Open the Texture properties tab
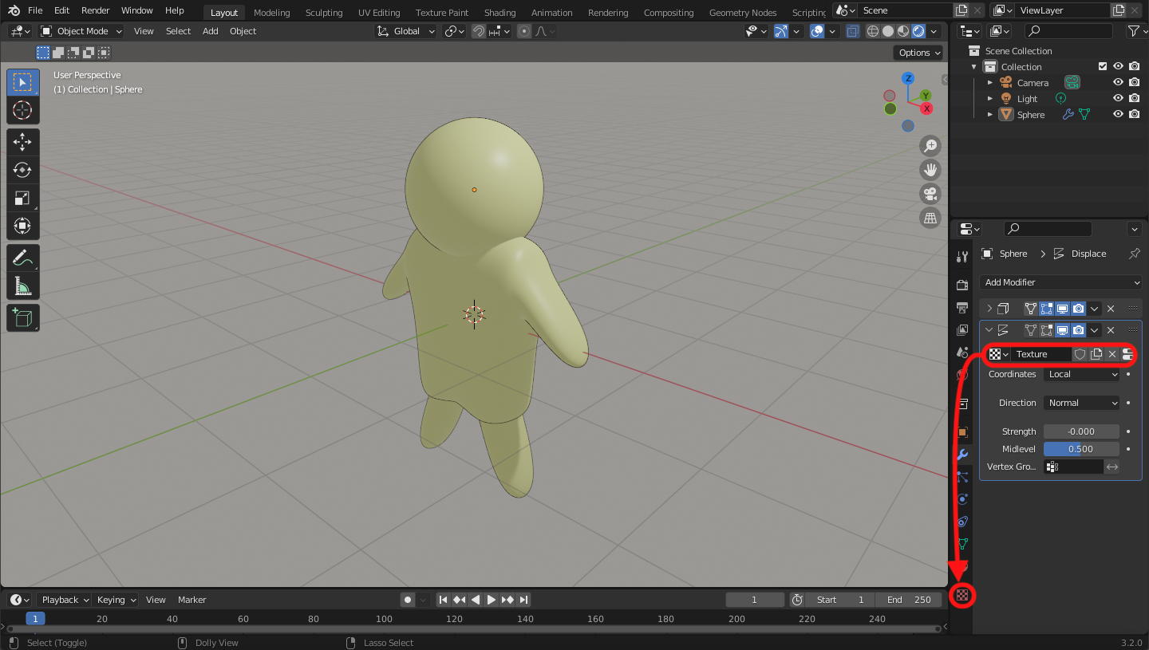1149x650 pixels. (x=963, y=595)
